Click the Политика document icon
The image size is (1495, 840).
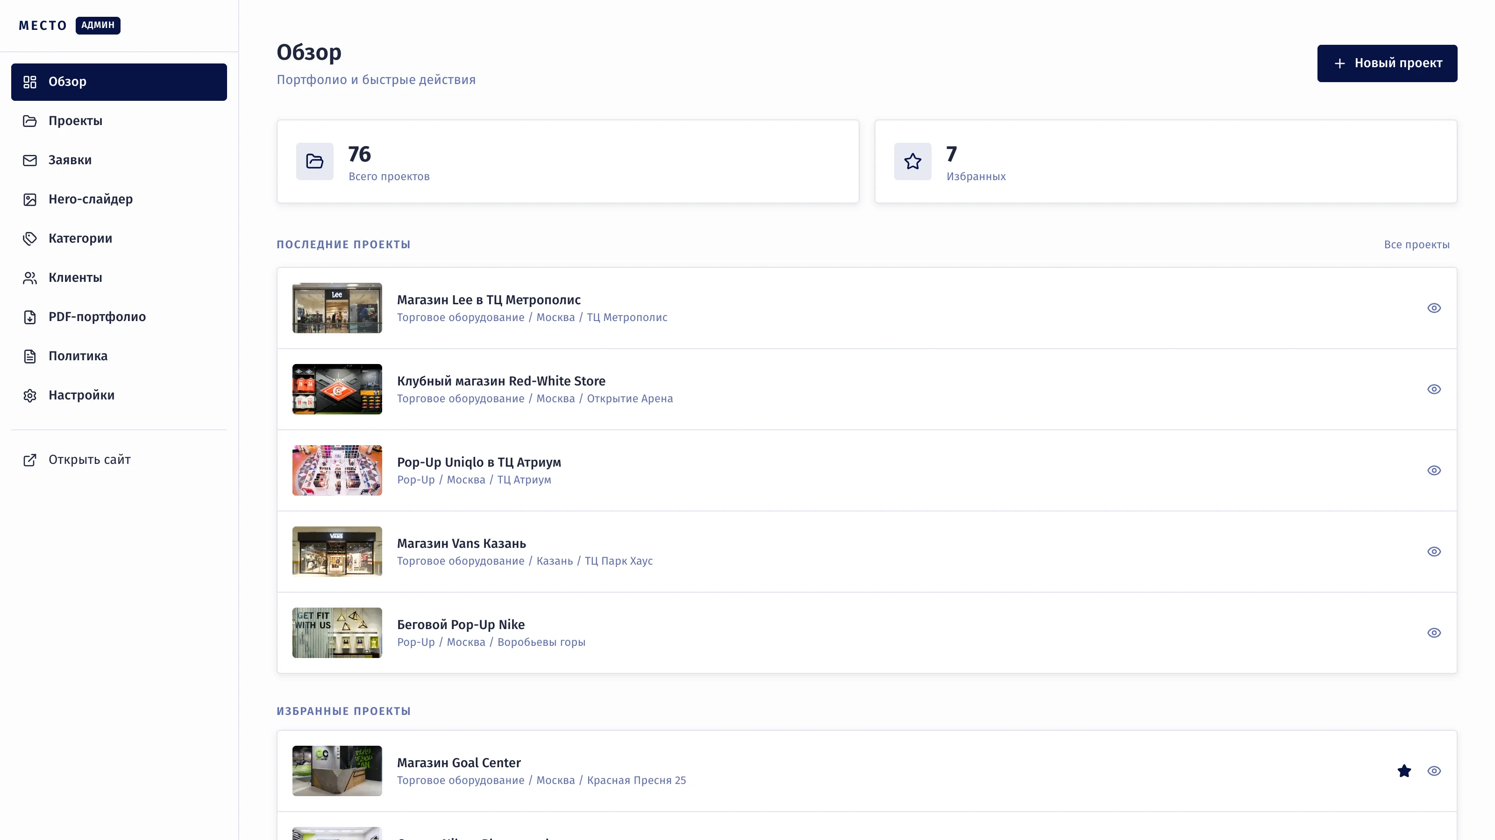(29, 356)
